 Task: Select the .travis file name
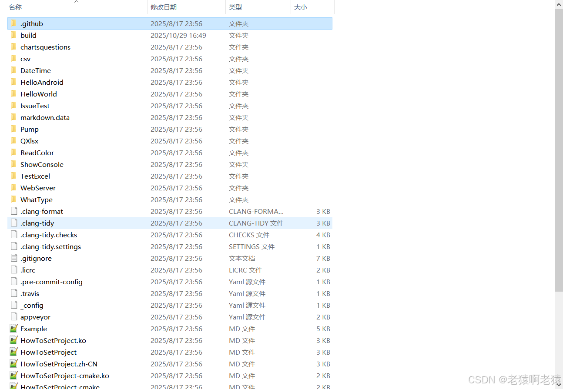pos(30,293)
